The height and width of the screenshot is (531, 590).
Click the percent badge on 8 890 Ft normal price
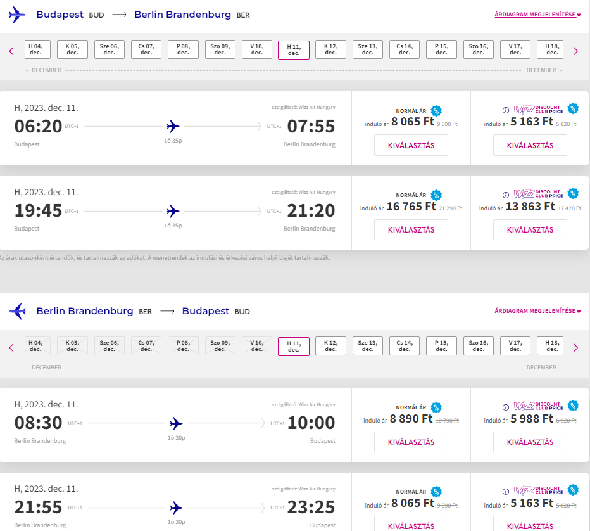(x=436, y=407)
